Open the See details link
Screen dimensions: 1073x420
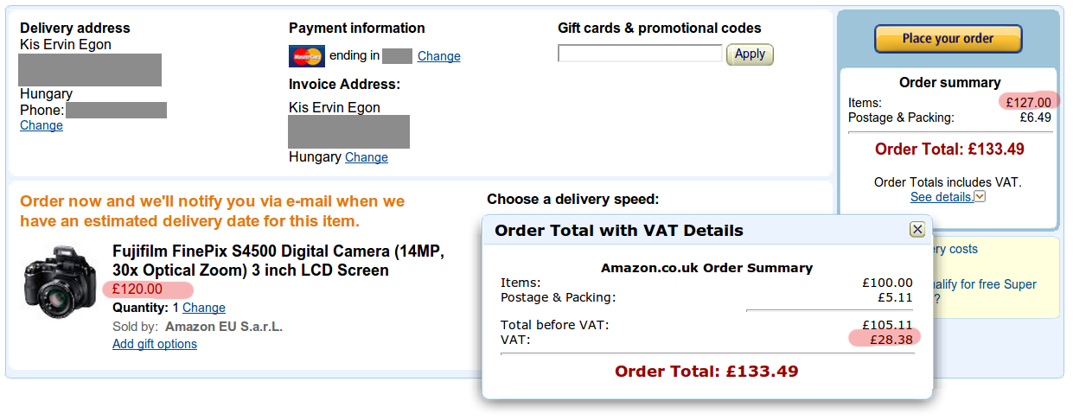click(x=941, y=197)
